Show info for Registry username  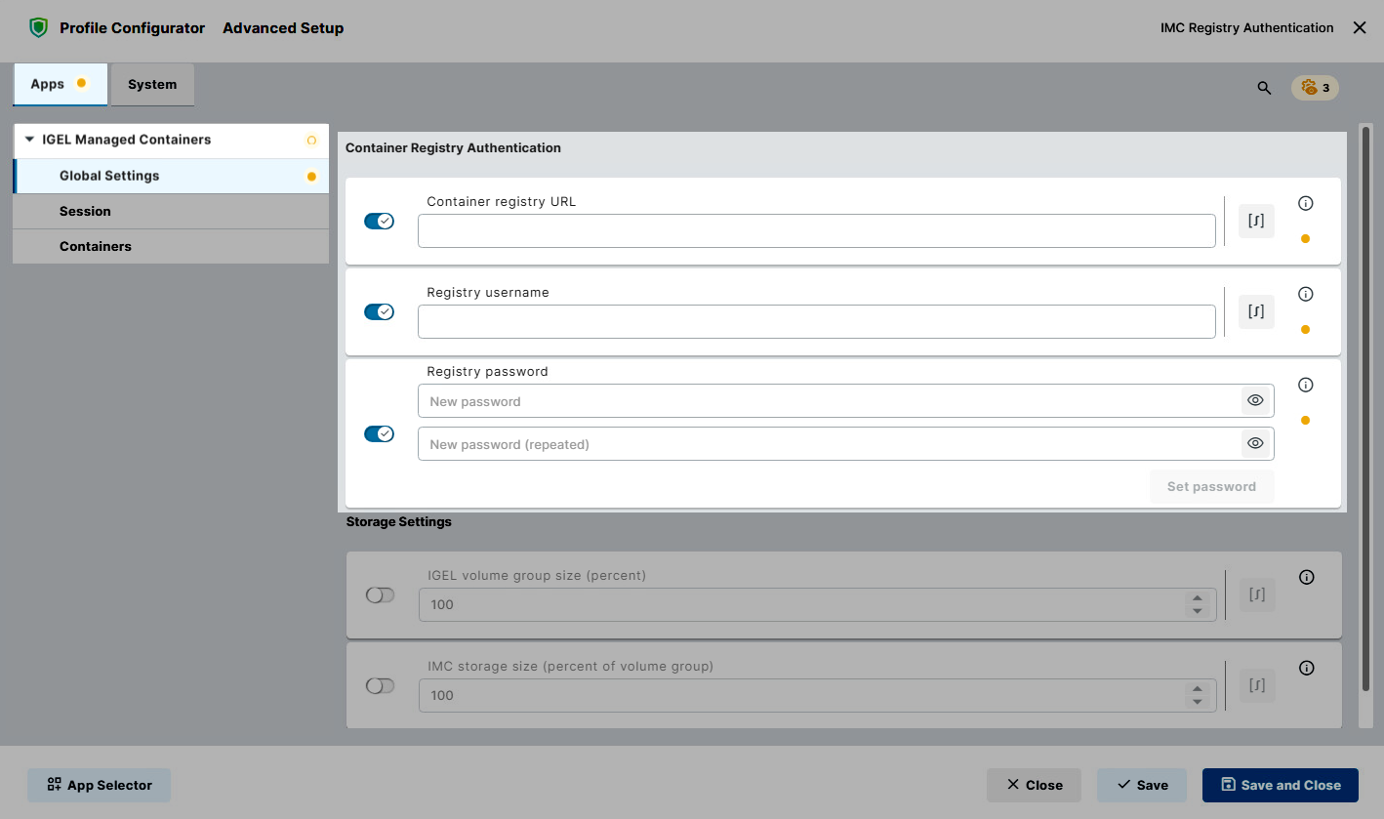pos(1306,294)
